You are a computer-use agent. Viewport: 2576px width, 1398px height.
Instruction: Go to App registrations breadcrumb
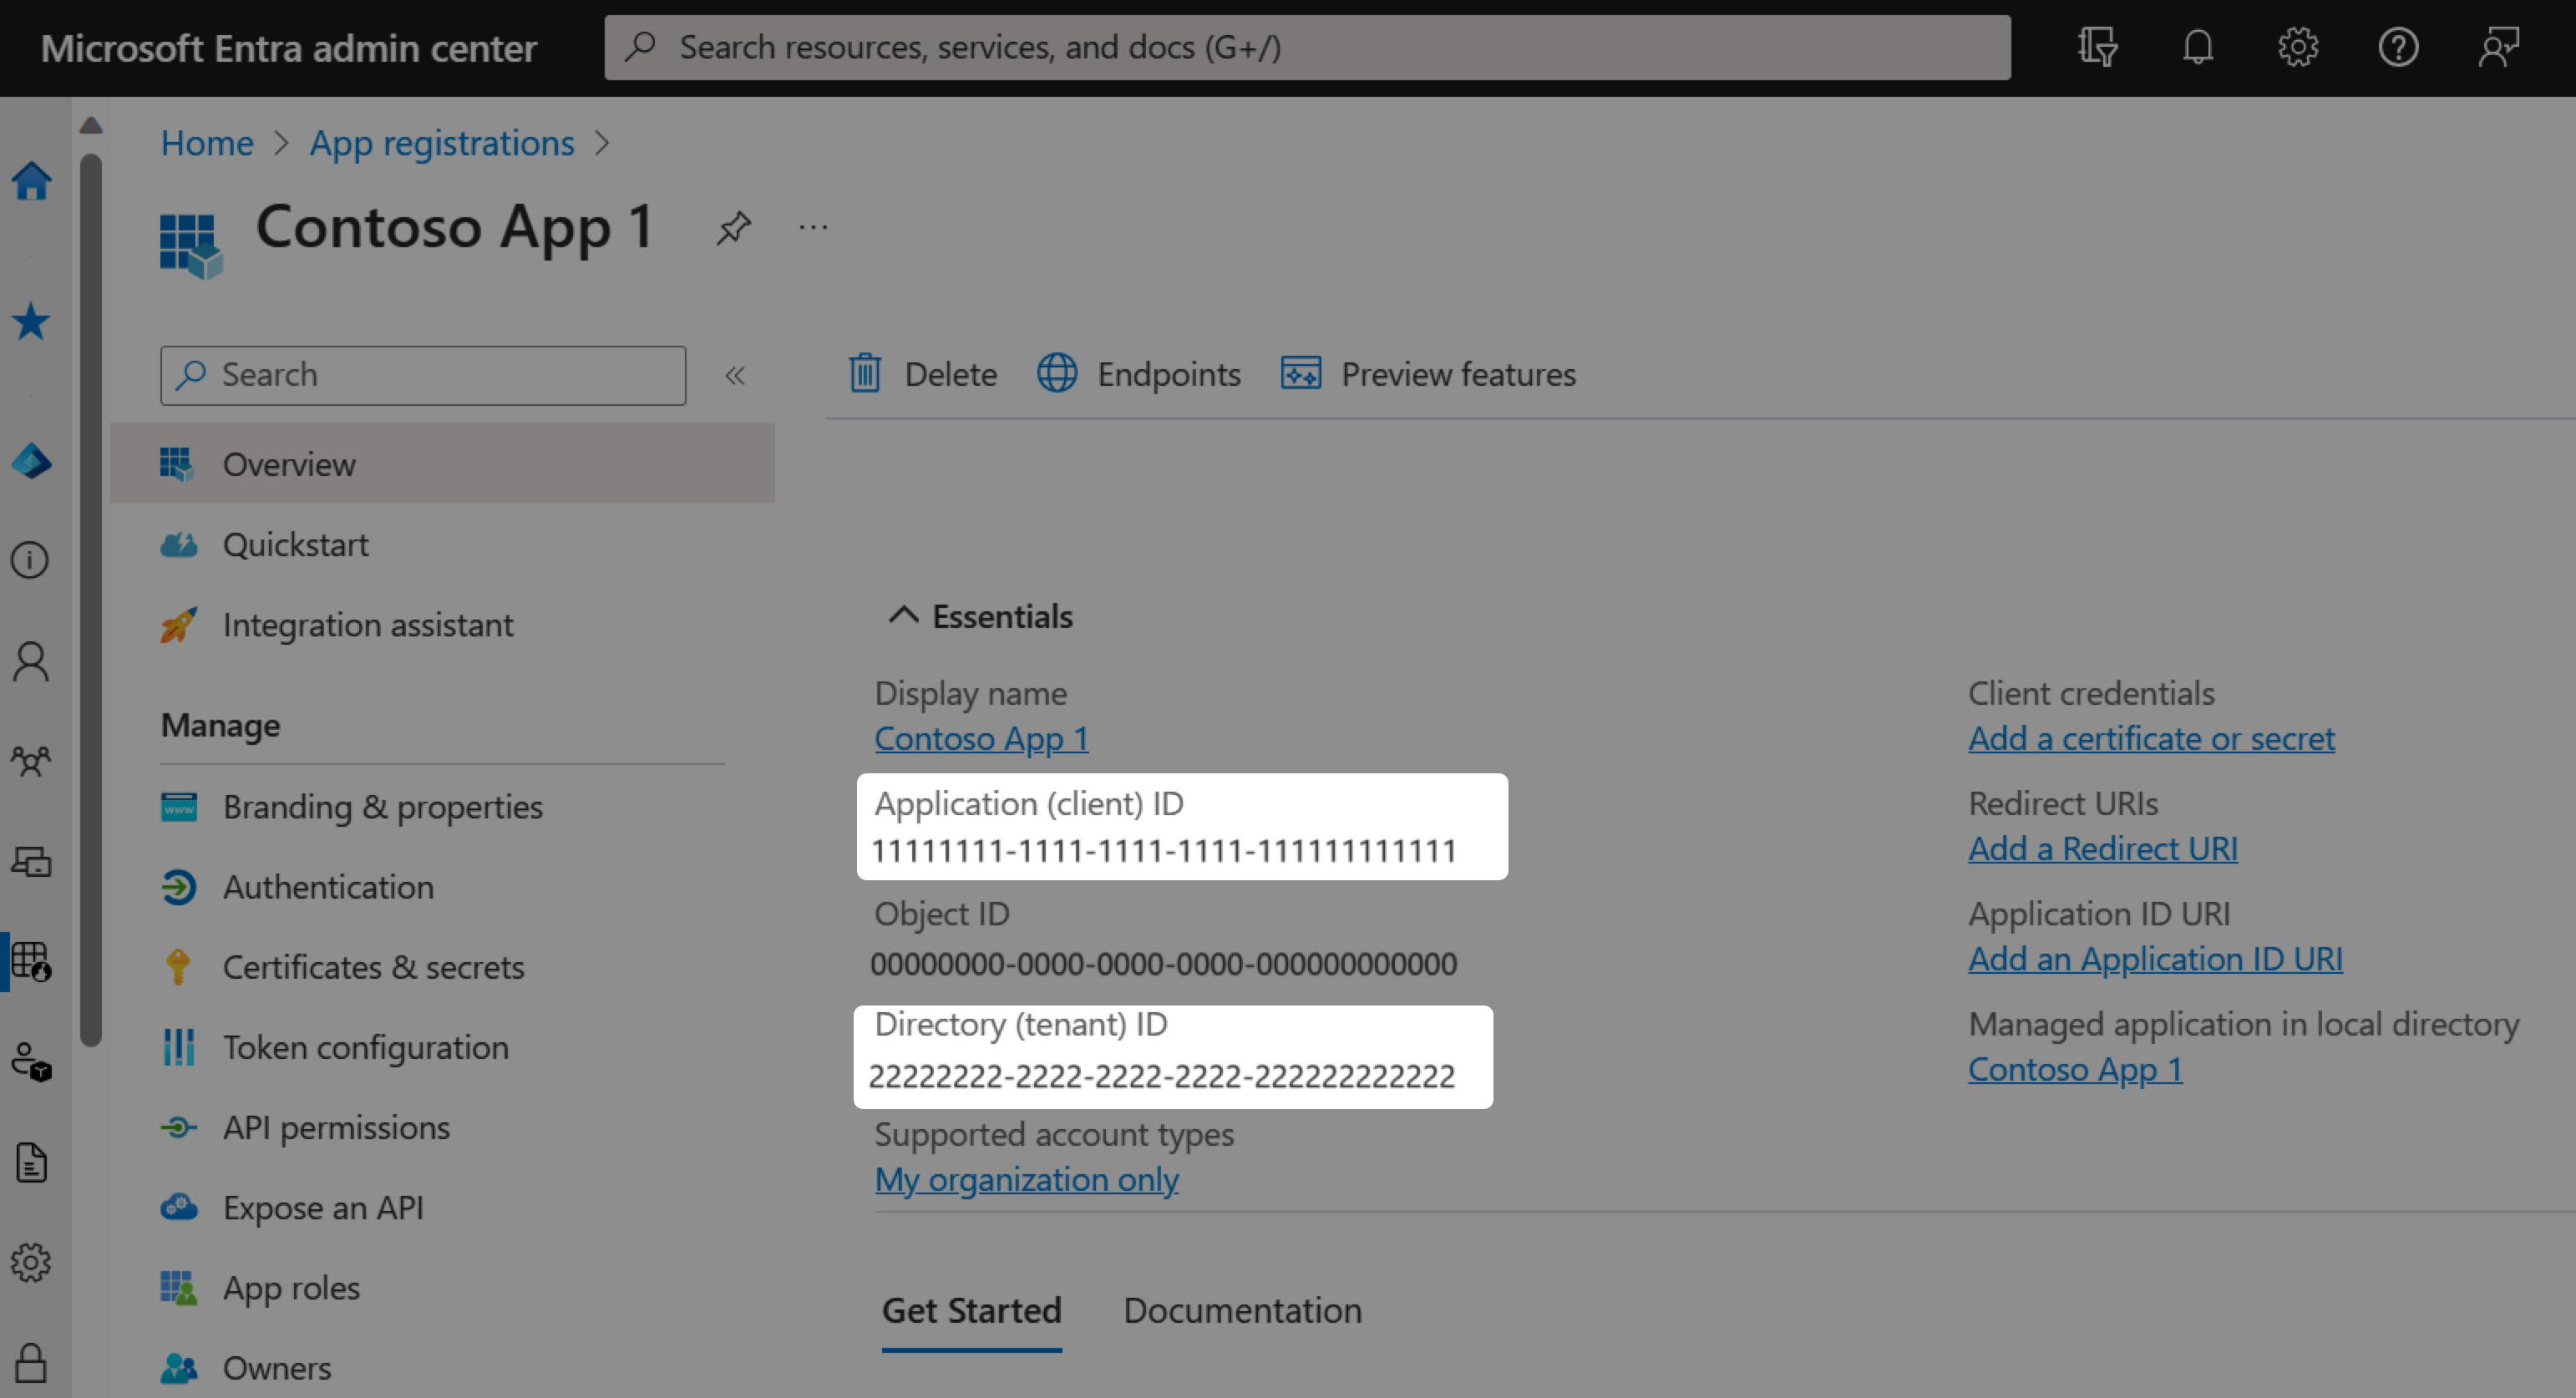pos(442,143)
